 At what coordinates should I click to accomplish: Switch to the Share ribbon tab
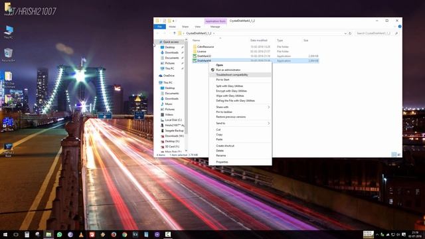pos(185,27)
